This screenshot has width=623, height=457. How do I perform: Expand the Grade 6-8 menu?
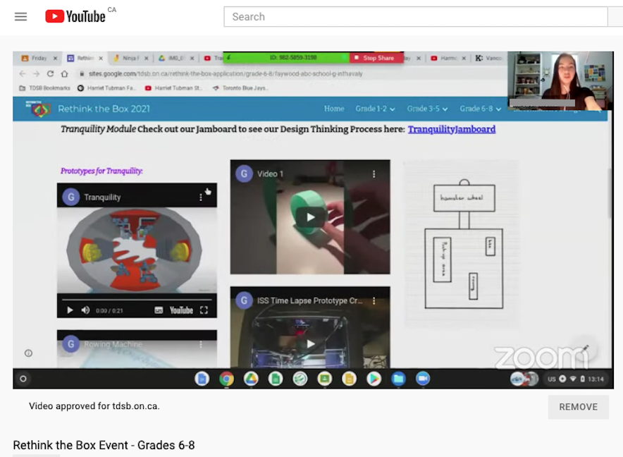point(480,109)
